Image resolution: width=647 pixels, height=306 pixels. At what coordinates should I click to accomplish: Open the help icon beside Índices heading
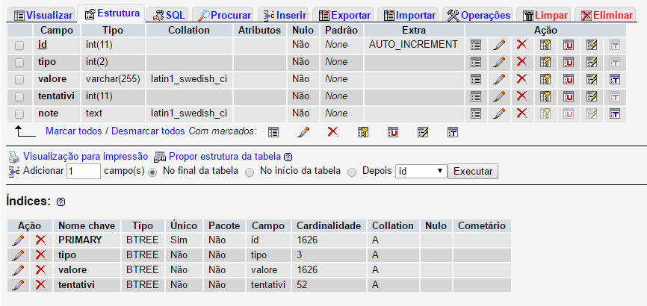click(x=61, y=202)
